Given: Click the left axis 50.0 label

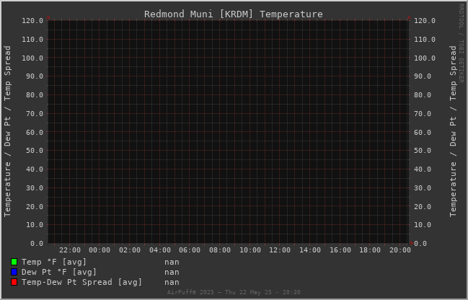Looking at the screenshot, I should point(35,151).
